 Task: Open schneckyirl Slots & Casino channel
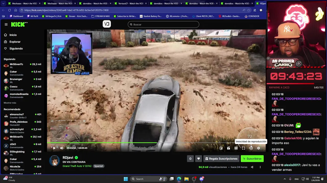pos(22,131)
